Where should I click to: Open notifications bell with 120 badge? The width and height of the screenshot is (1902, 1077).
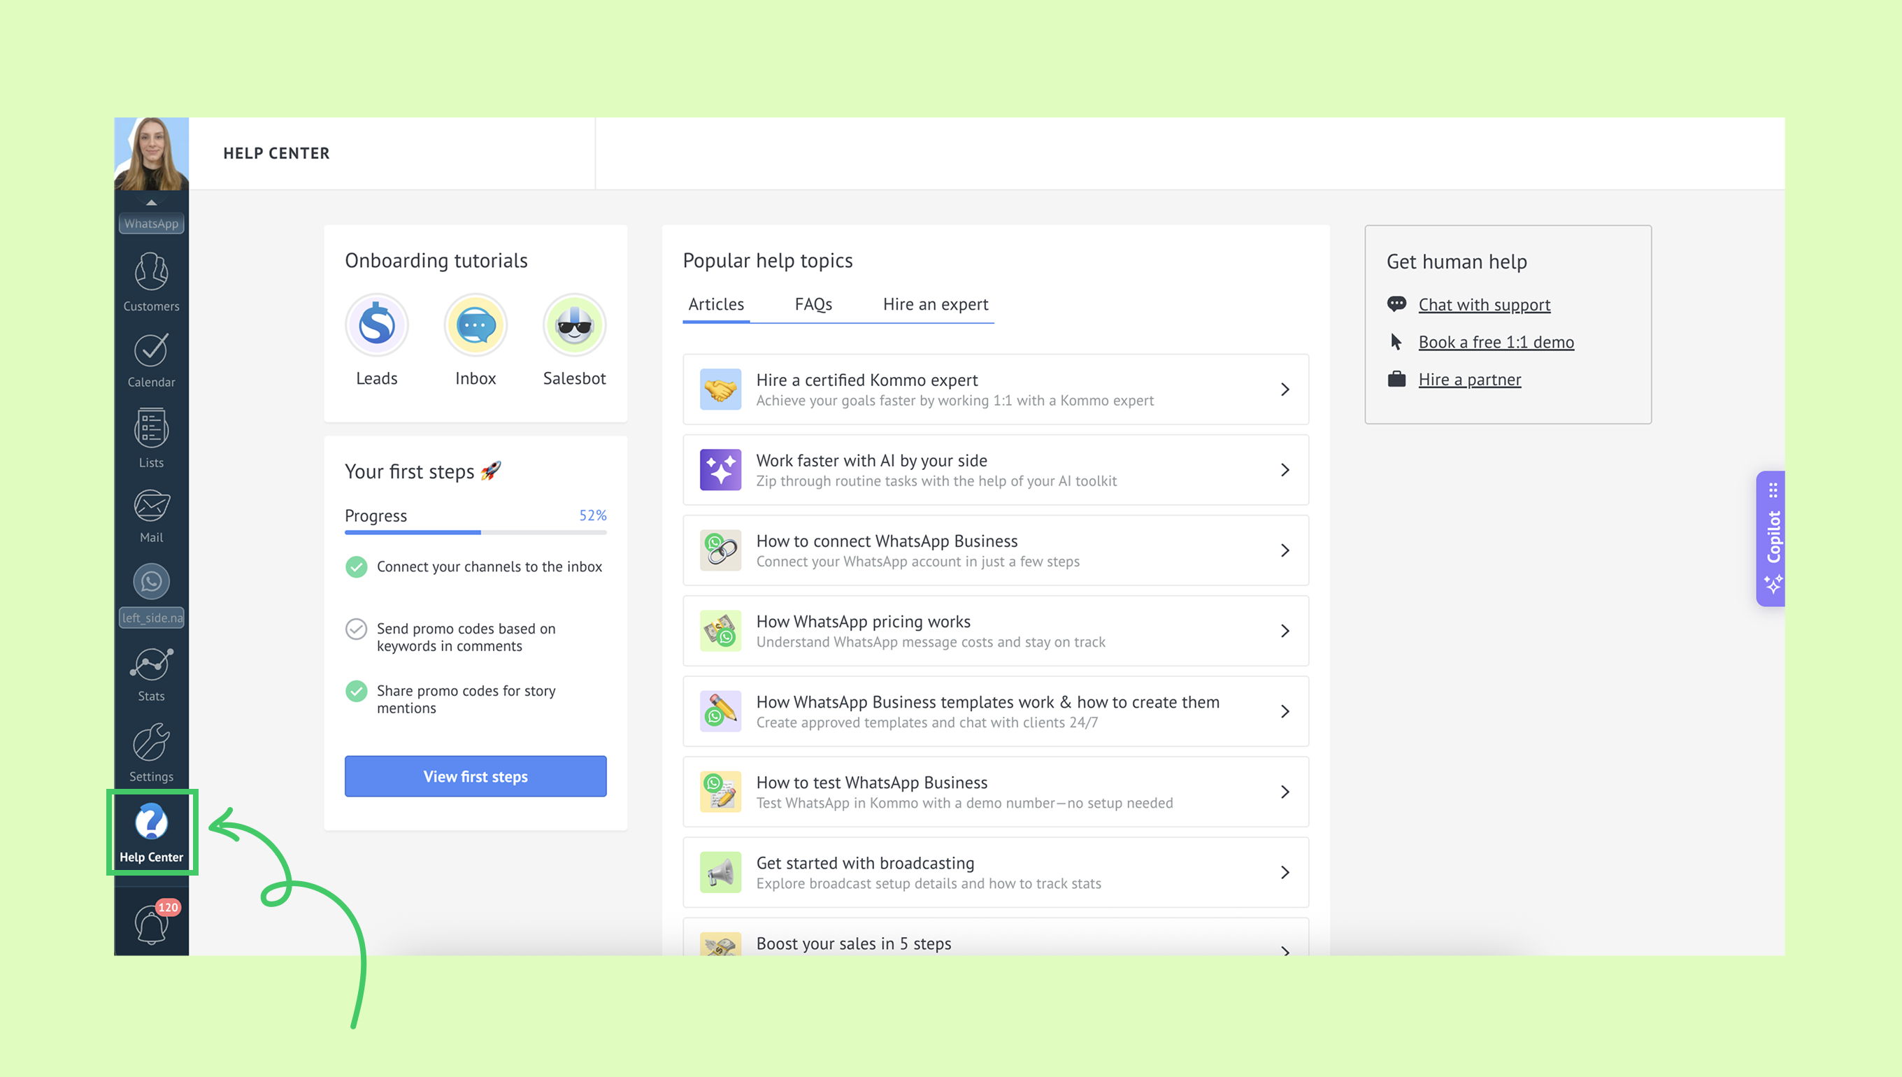[151, 923]
